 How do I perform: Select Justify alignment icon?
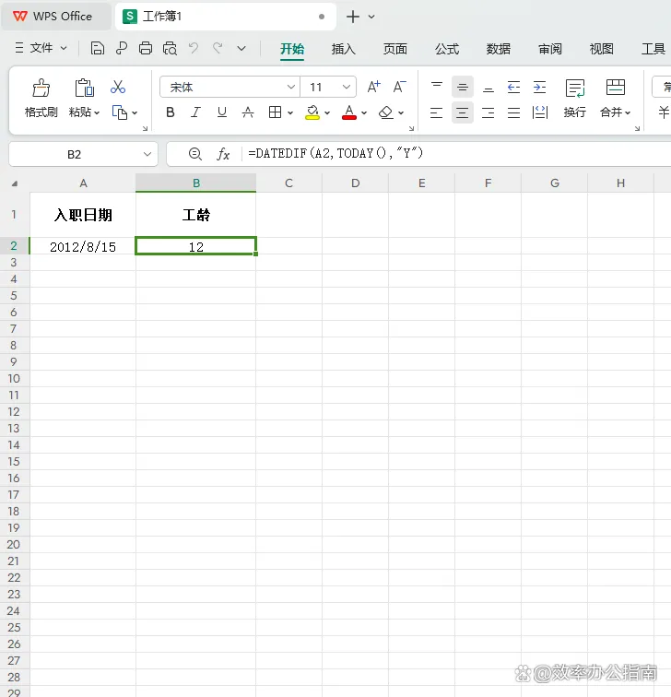(513, 112)
